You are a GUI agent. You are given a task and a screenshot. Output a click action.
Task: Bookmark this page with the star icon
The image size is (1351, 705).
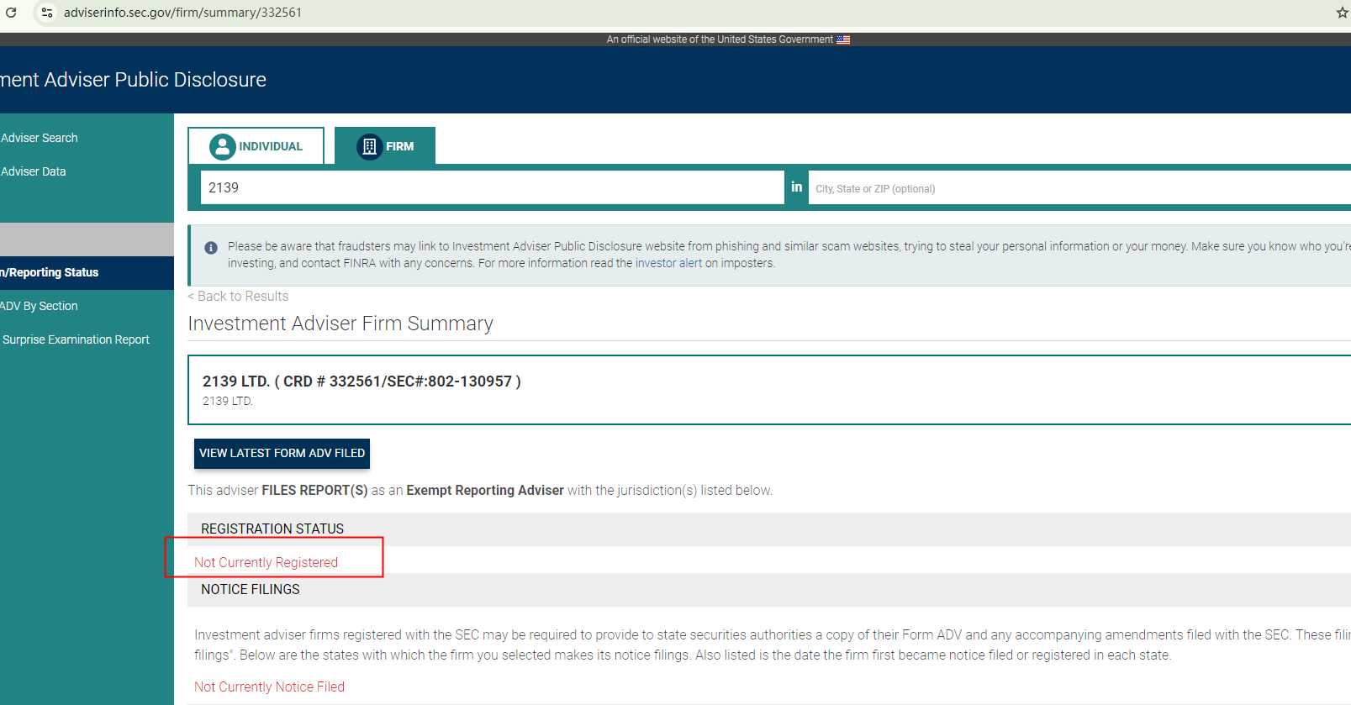(1342, 13)
